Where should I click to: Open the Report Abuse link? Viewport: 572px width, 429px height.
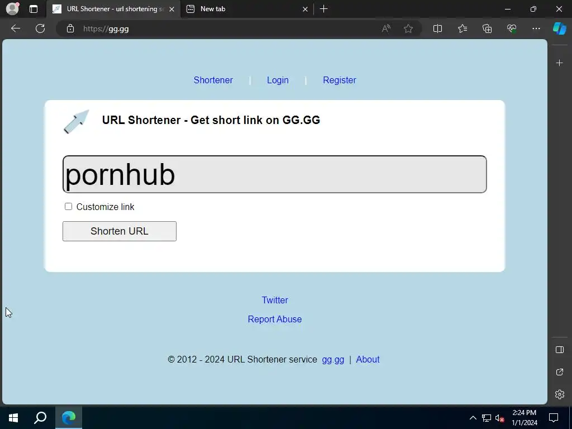(x=275, y=319)
